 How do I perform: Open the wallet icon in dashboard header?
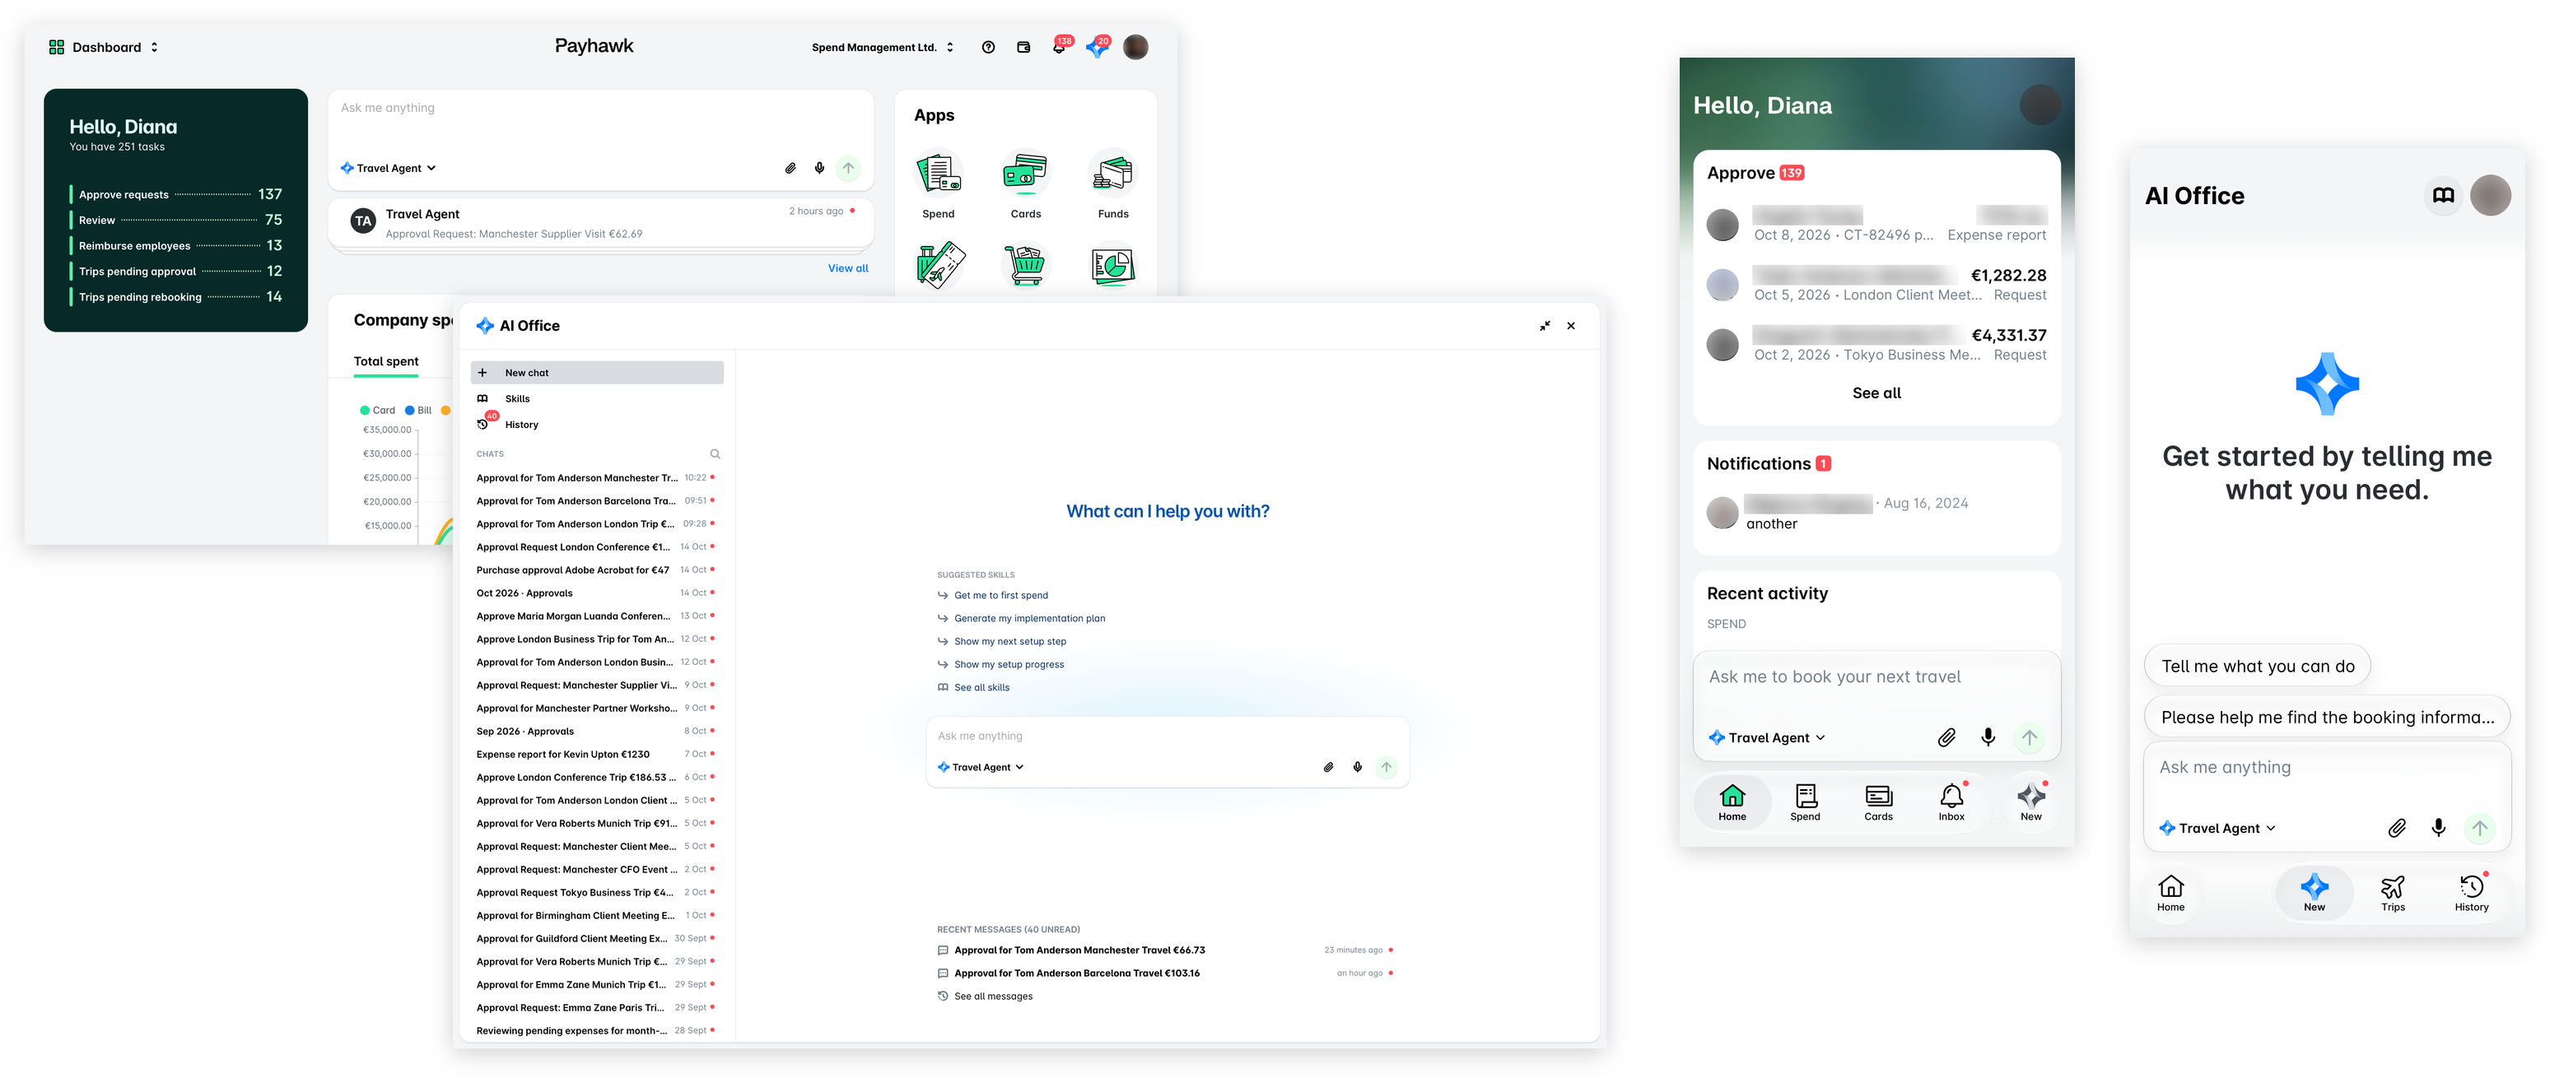point(1023,48)
